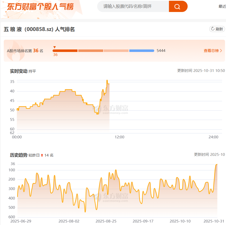Click the 5444 total count text
Image resolution: width=226 pixels, height=225 pixels.
[161, 51]
